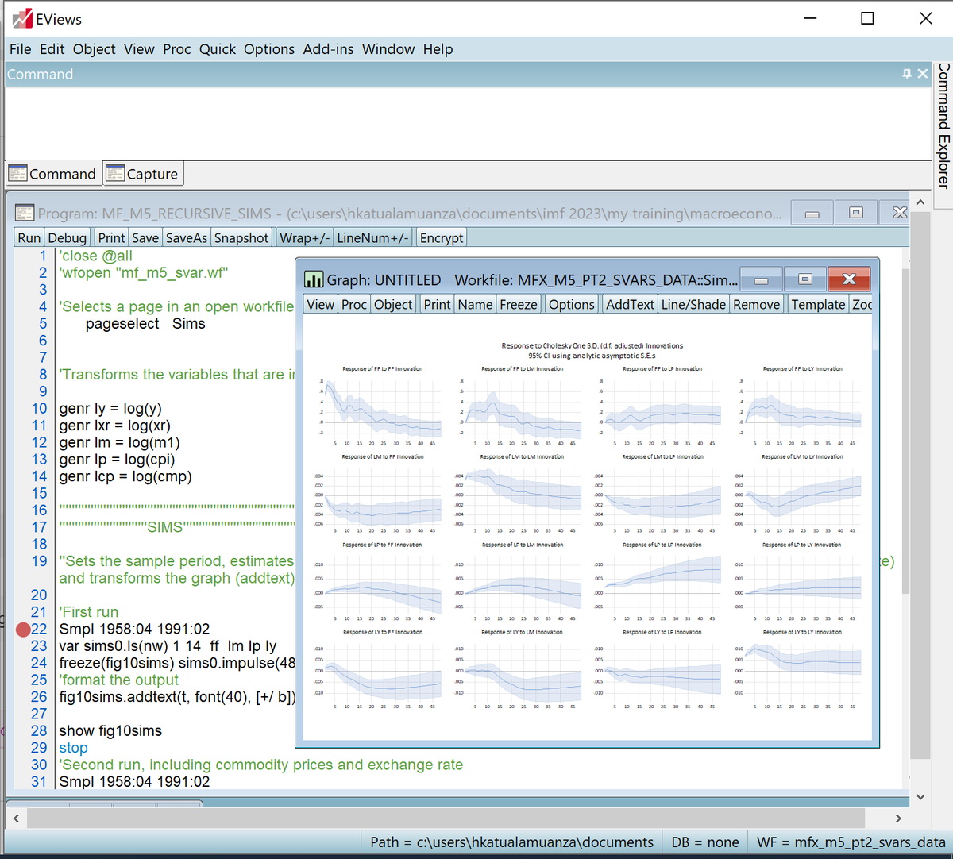Screen dimensions: 953x859
Task: Click code line 'show fig10sims'
Action: point(110,730)
